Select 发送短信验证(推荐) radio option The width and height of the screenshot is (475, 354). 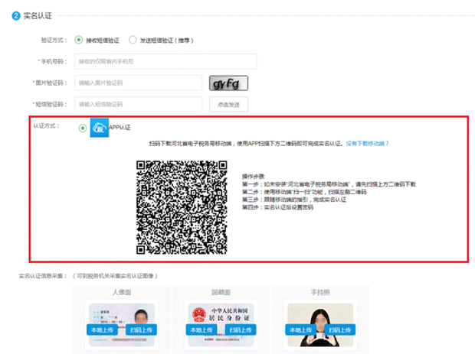(x=133, y=40)
